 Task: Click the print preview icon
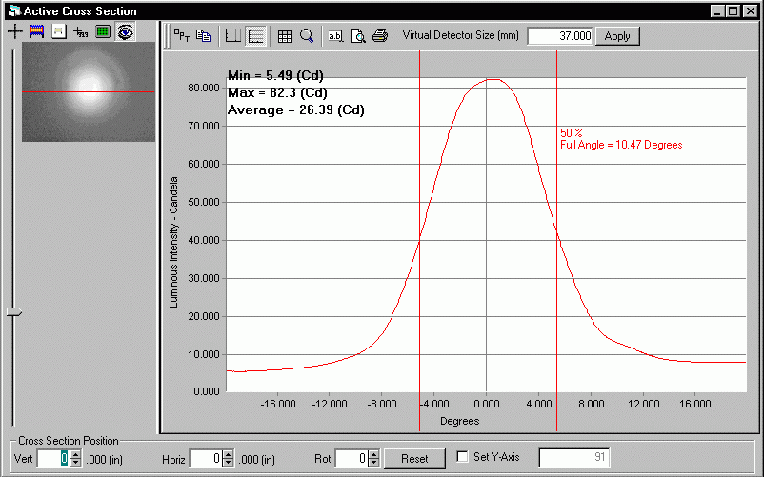click(x=358, y=35)
